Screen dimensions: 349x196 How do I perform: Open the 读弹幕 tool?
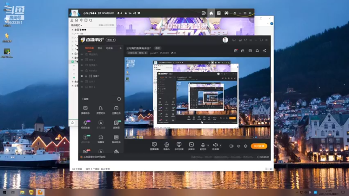point(116,125)
